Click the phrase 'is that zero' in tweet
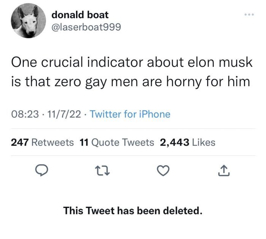Screen dimensions: 266x239 42,82
